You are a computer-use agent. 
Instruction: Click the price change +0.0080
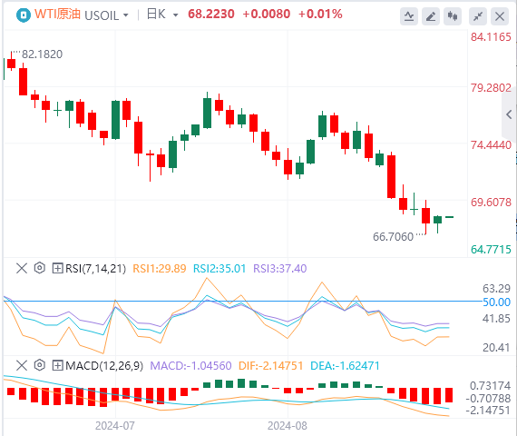coord(266,15)
